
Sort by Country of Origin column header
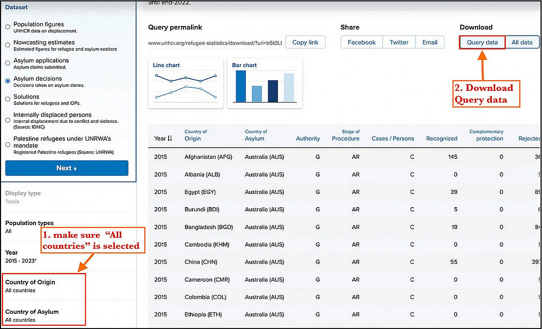[x=196, y=135]
